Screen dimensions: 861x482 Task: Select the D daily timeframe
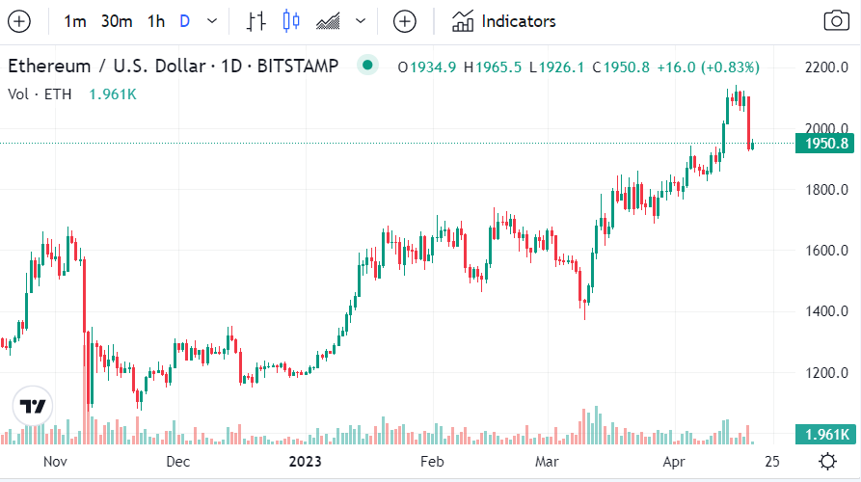[x=185, y=21]
